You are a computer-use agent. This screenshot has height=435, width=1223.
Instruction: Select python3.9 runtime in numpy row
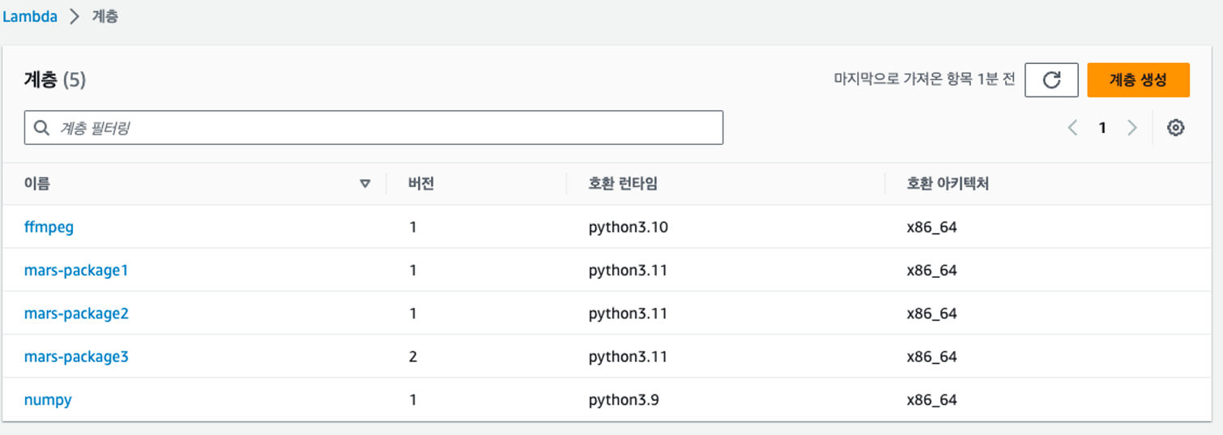point(624,399)
